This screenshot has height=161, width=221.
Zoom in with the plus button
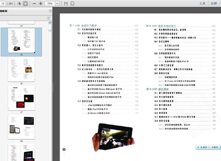coord(41,3)
